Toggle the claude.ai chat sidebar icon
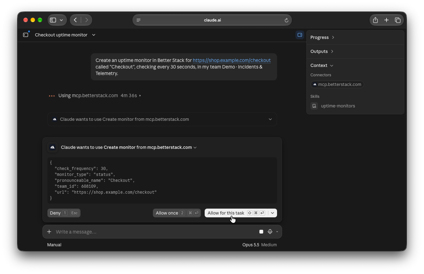This screenshot has height=274, width=424. 26,35
